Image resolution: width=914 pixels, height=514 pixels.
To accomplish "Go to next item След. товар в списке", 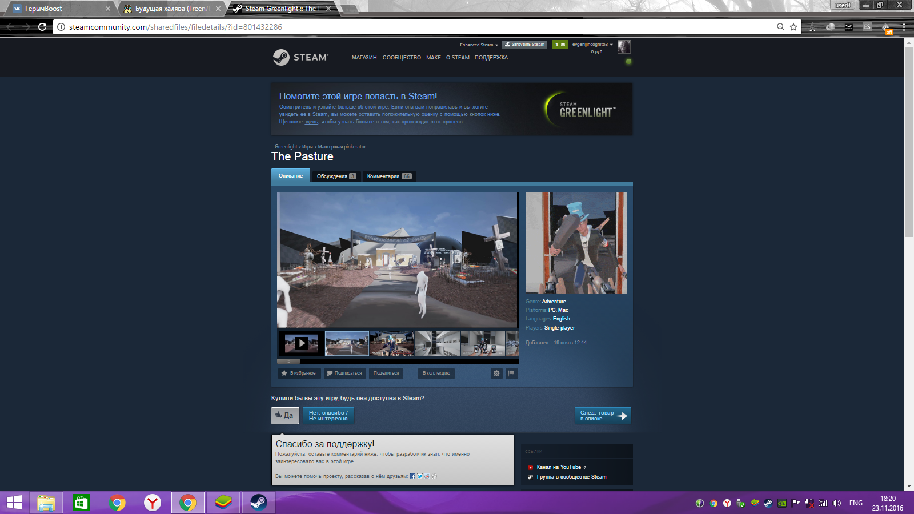I will [603, 416].
